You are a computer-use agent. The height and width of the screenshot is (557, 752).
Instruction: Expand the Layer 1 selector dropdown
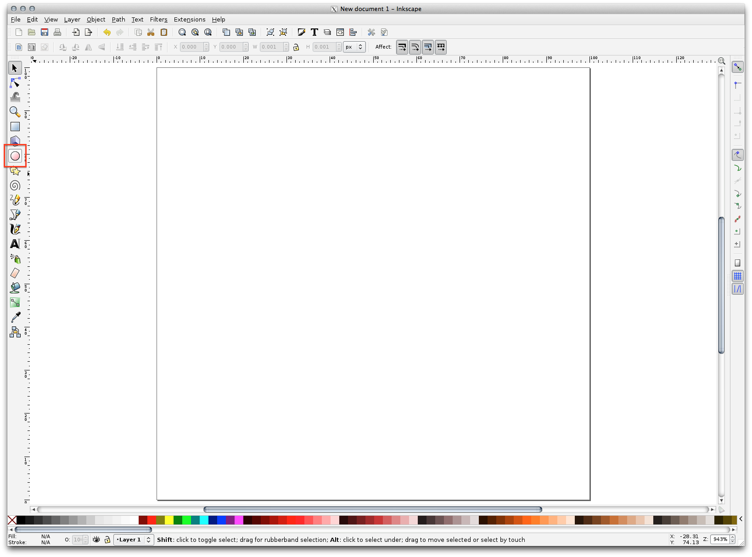pyautogui.click(x=134, y=540)
